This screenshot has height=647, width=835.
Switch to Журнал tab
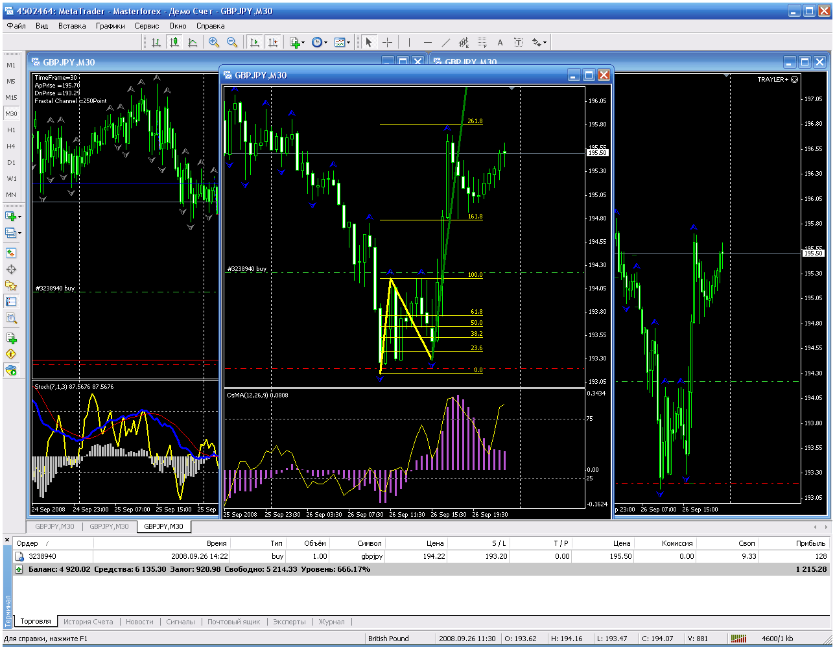click(x=332, y=622)
